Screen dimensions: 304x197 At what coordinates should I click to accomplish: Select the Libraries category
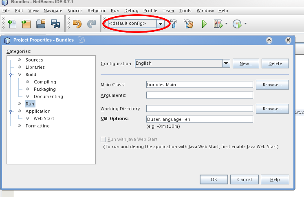point(35,67)
